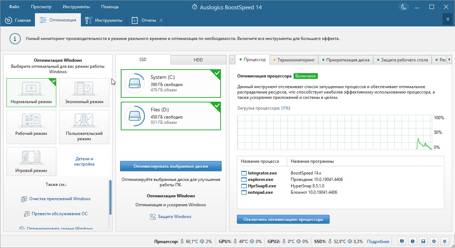The width and height of the screenshot is (455, 248).
Task: Click the save floppy icon in status bar
Action: point(423,241)
